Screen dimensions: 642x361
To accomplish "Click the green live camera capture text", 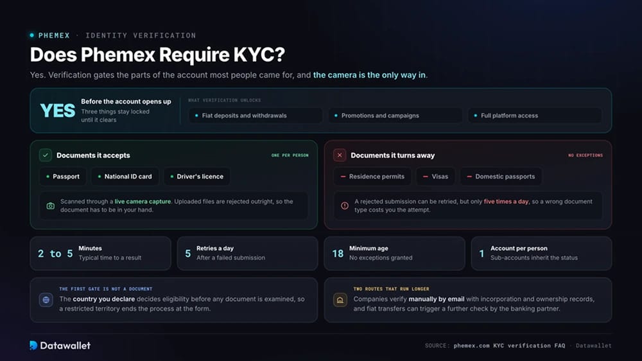I will (143, 201).
